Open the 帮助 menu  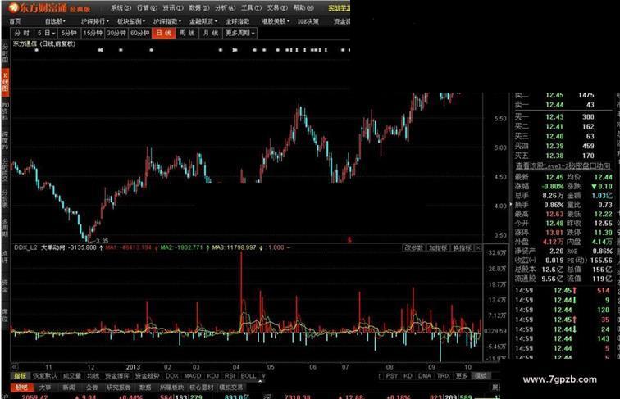[x=303, y=7]
